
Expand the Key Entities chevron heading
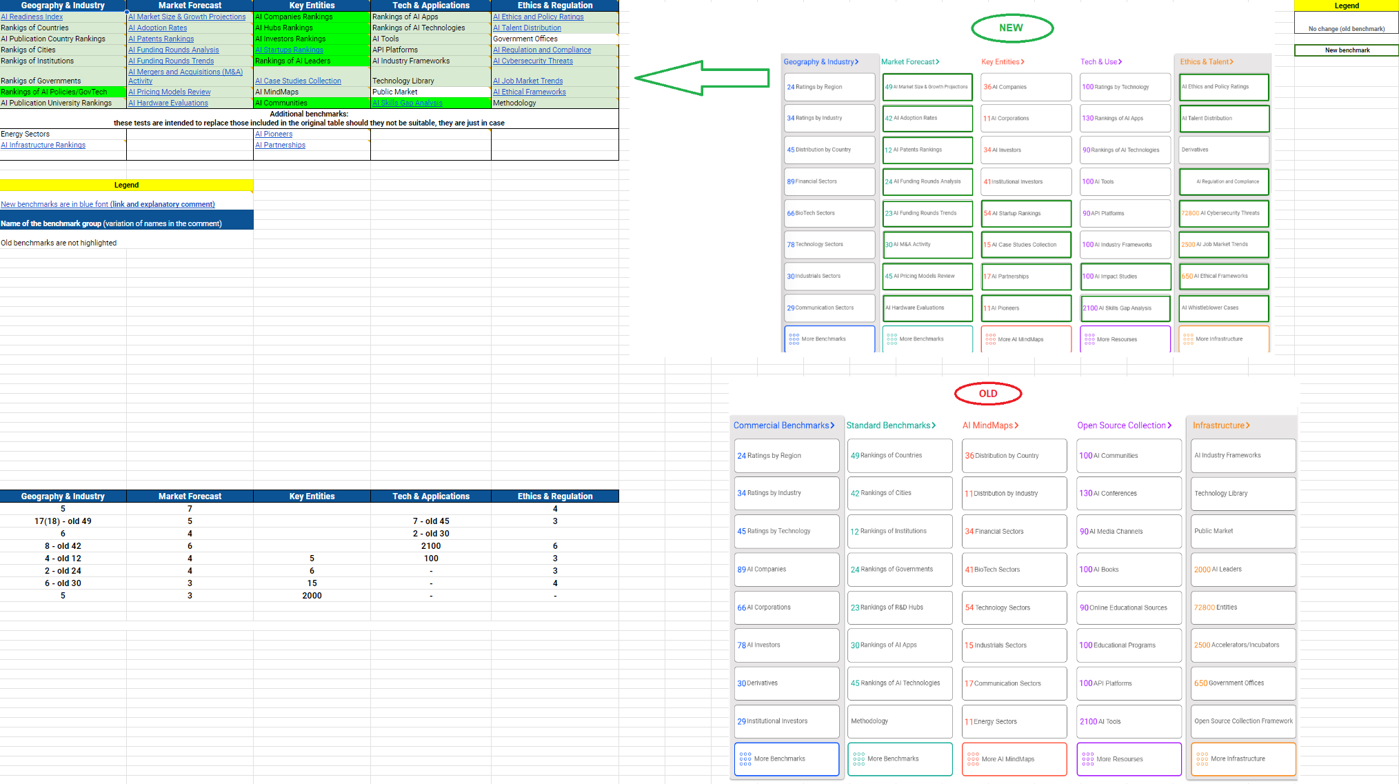1003,62
